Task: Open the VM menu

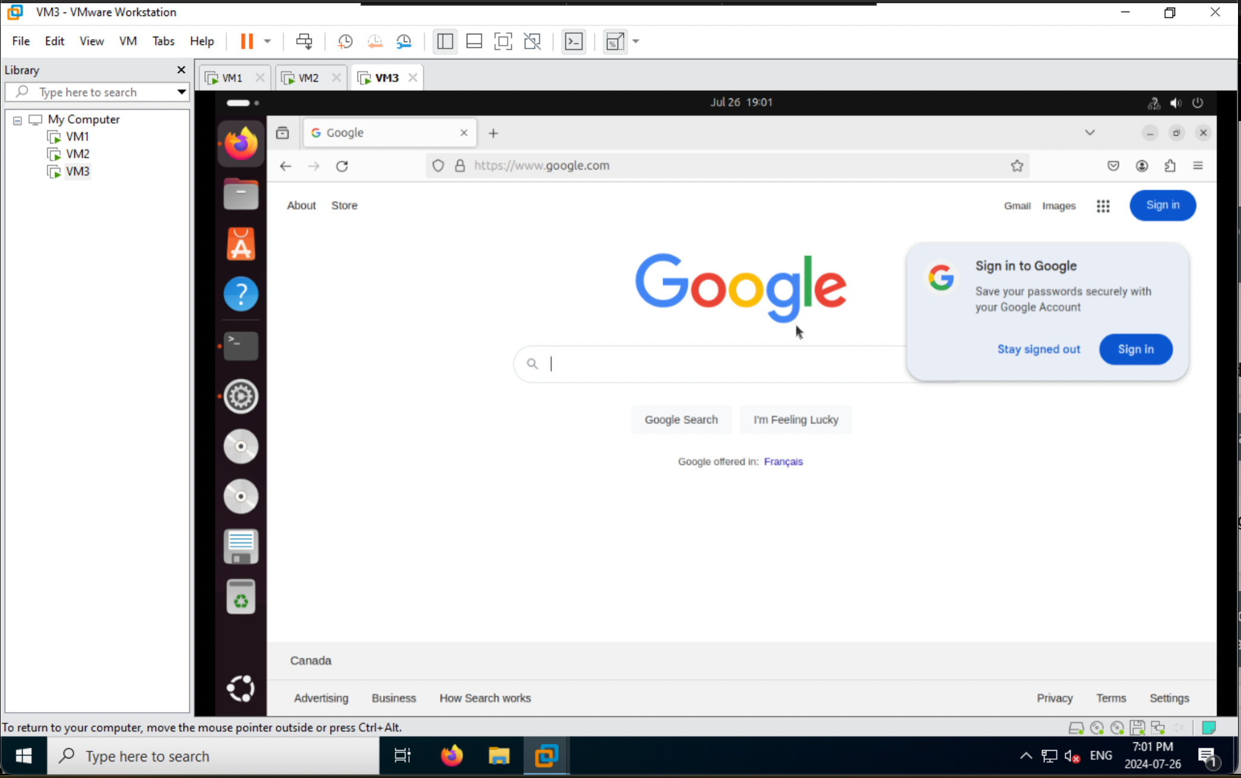Action: tap(128, 41)
